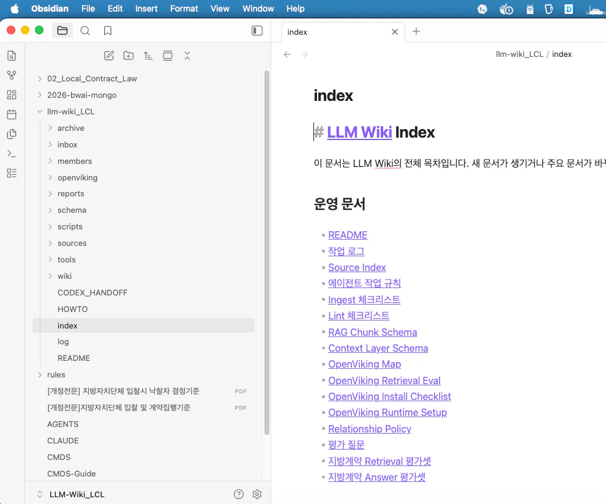The image size is (606, 504).
Task: Open templates copy ribbon icon
Action: coord(12,134)
